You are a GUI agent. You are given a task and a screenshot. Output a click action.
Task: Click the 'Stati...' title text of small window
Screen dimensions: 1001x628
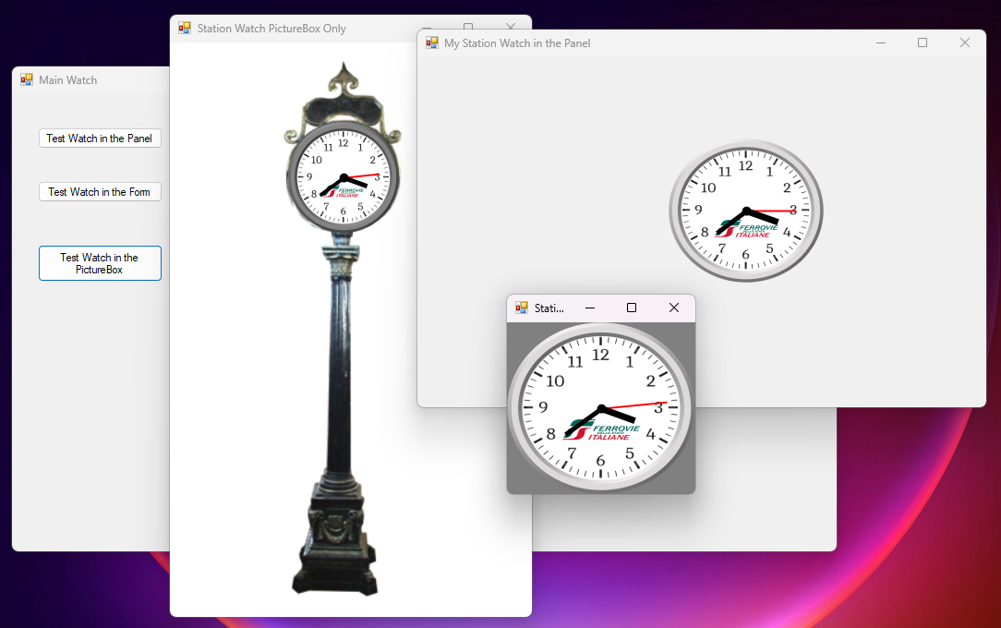click(549, 308)
